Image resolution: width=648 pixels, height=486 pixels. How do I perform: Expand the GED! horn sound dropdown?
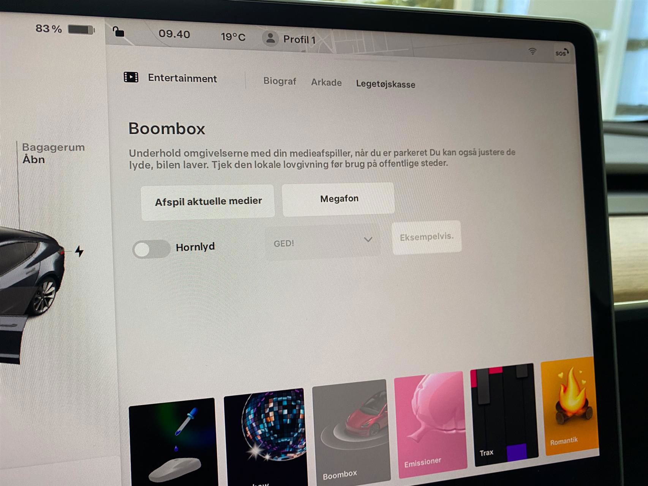[x=322, y=241]
